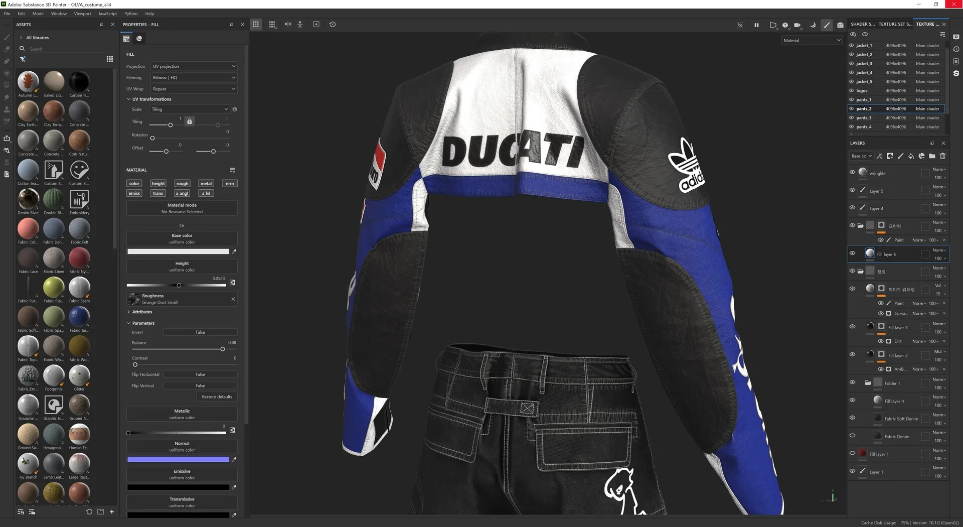Switch assets to grid view icon

[110, 59]
